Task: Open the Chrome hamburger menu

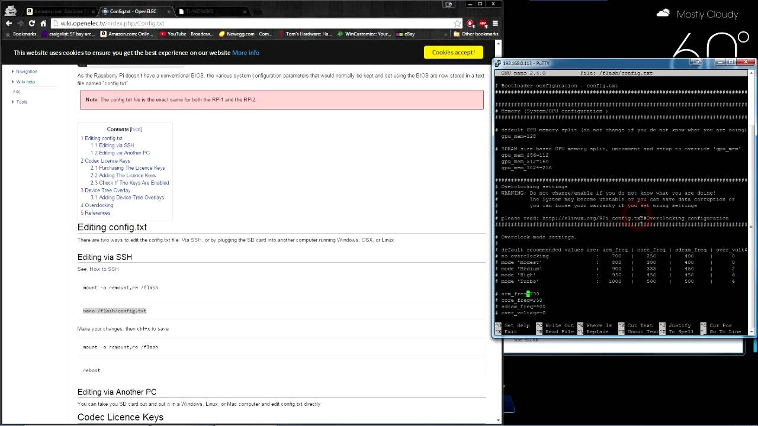Action: tap(495, 23)
